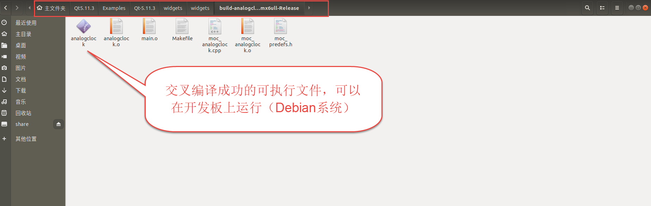Minimize the file manager window

631,8
